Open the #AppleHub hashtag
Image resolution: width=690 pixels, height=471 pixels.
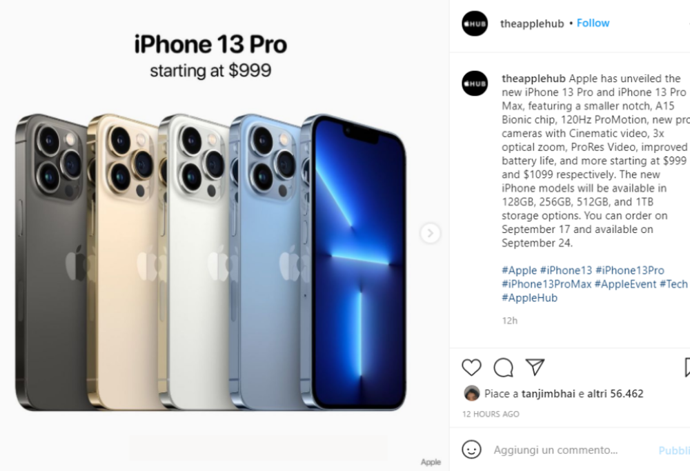coord(529,298)
